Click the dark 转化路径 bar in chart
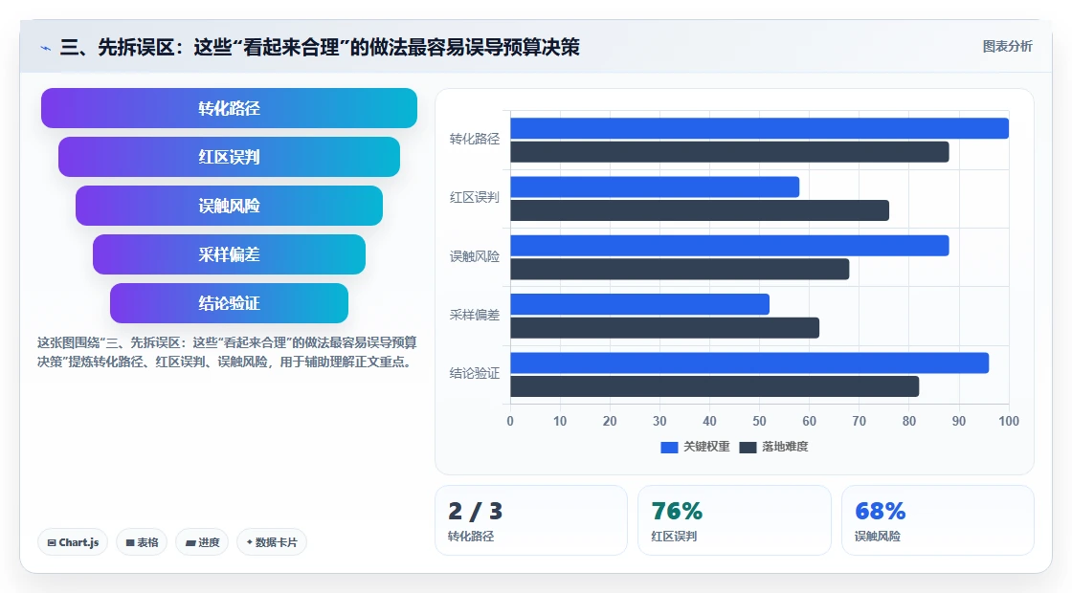The width and height of the screenshot is (1072, 593). pos(729,152)
